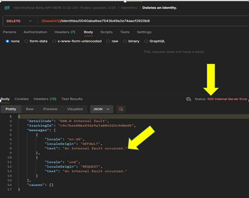Click the Identities breadcrumb link
The image size is (249, 198).
coord(129,8)
